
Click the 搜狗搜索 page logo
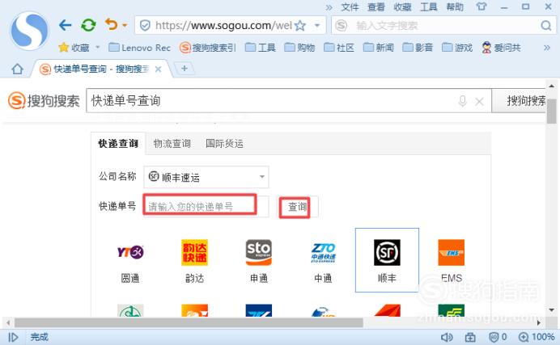pyautogui.click(x=44, y=101)
